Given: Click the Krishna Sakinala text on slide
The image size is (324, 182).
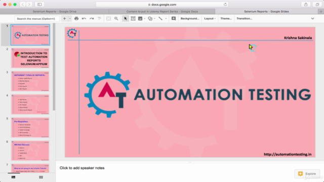Looking at the screenshot, I should (298, 38).
